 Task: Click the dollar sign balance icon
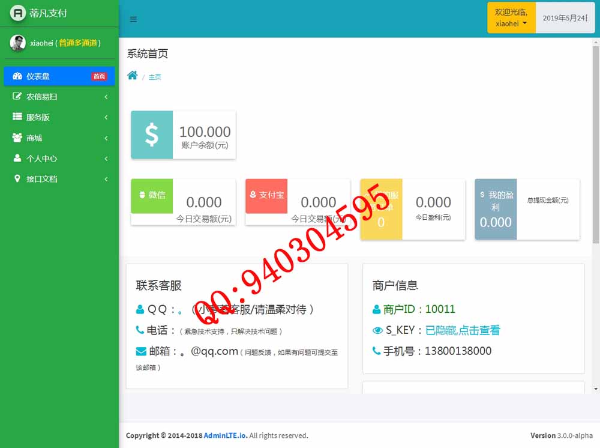point(152,135)
